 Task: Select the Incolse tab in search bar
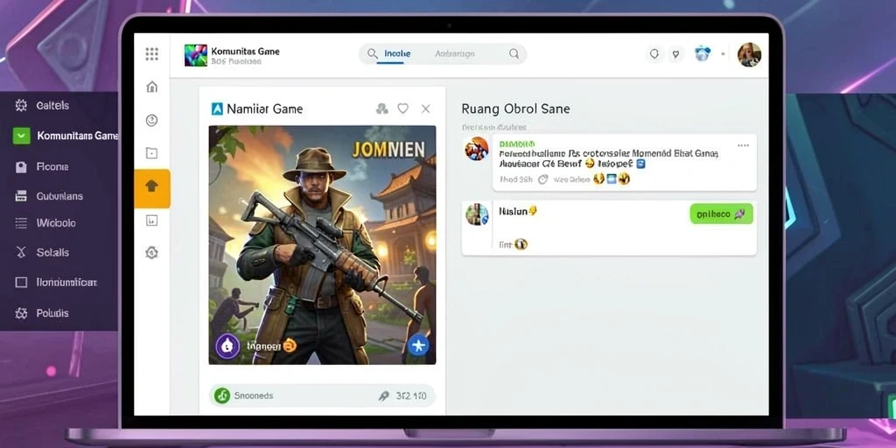point(397,53)
